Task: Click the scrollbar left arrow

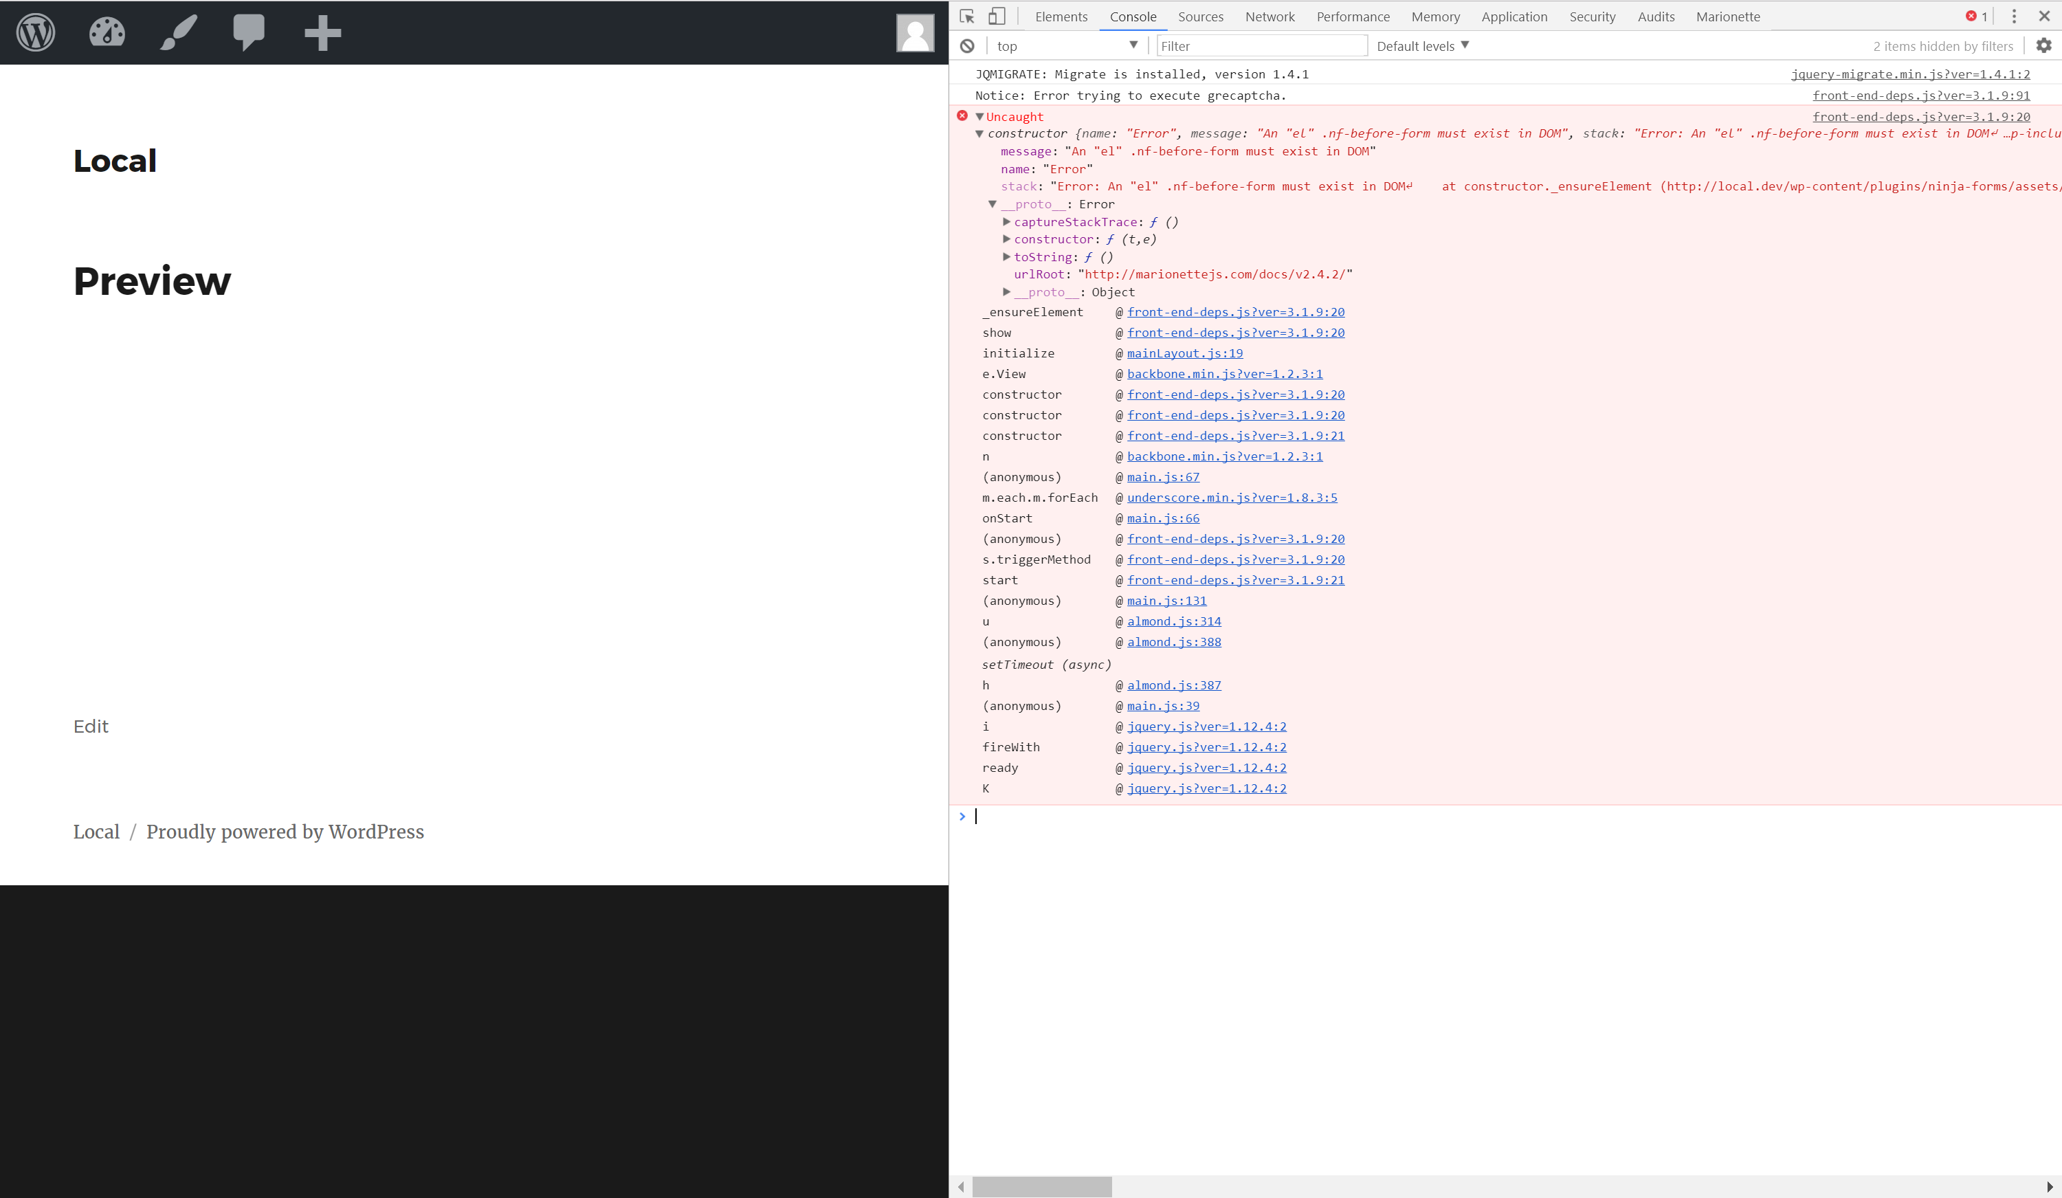Action: click(x=962, y=1186)
